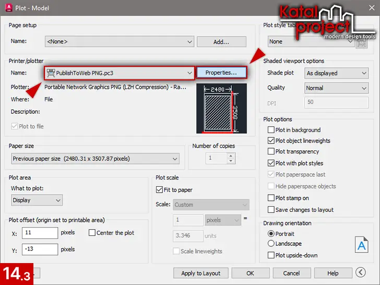The image size is (380, 285).
Task: Click the X plot offset input field
Action: (40, 233)
